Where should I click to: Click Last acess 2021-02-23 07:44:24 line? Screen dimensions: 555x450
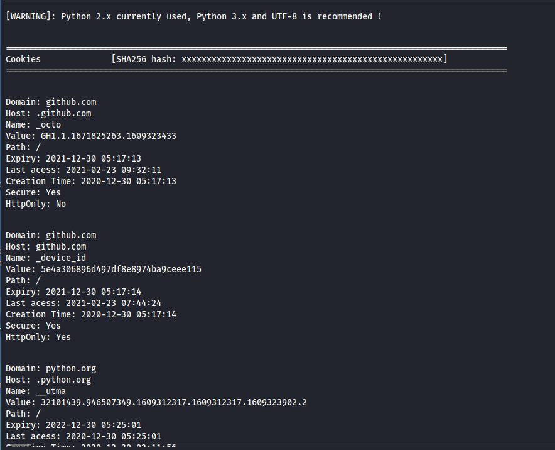tap(84, 304)
